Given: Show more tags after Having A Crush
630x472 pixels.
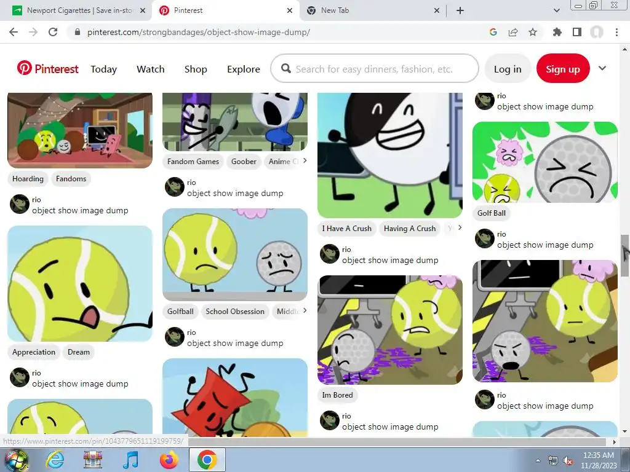Looking at the screenshot, I should [460, 227].
